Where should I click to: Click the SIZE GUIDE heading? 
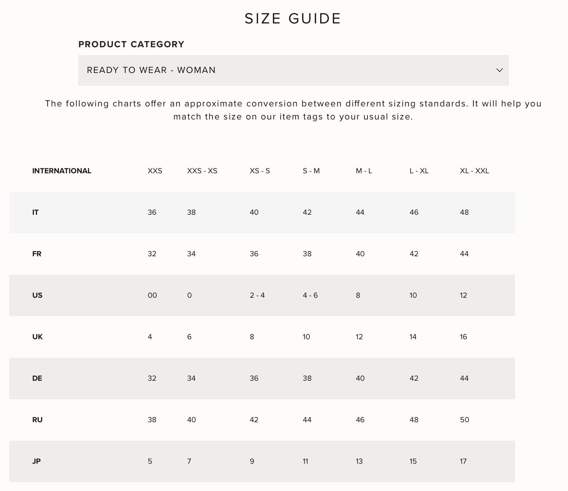point(292,18)
